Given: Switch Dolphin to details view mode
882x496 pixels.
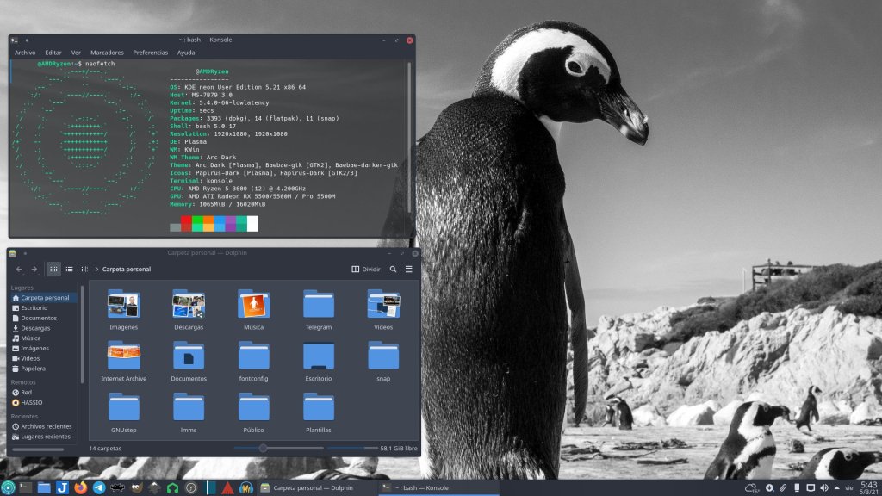Looking at the screenshot, I should [84, 269].
